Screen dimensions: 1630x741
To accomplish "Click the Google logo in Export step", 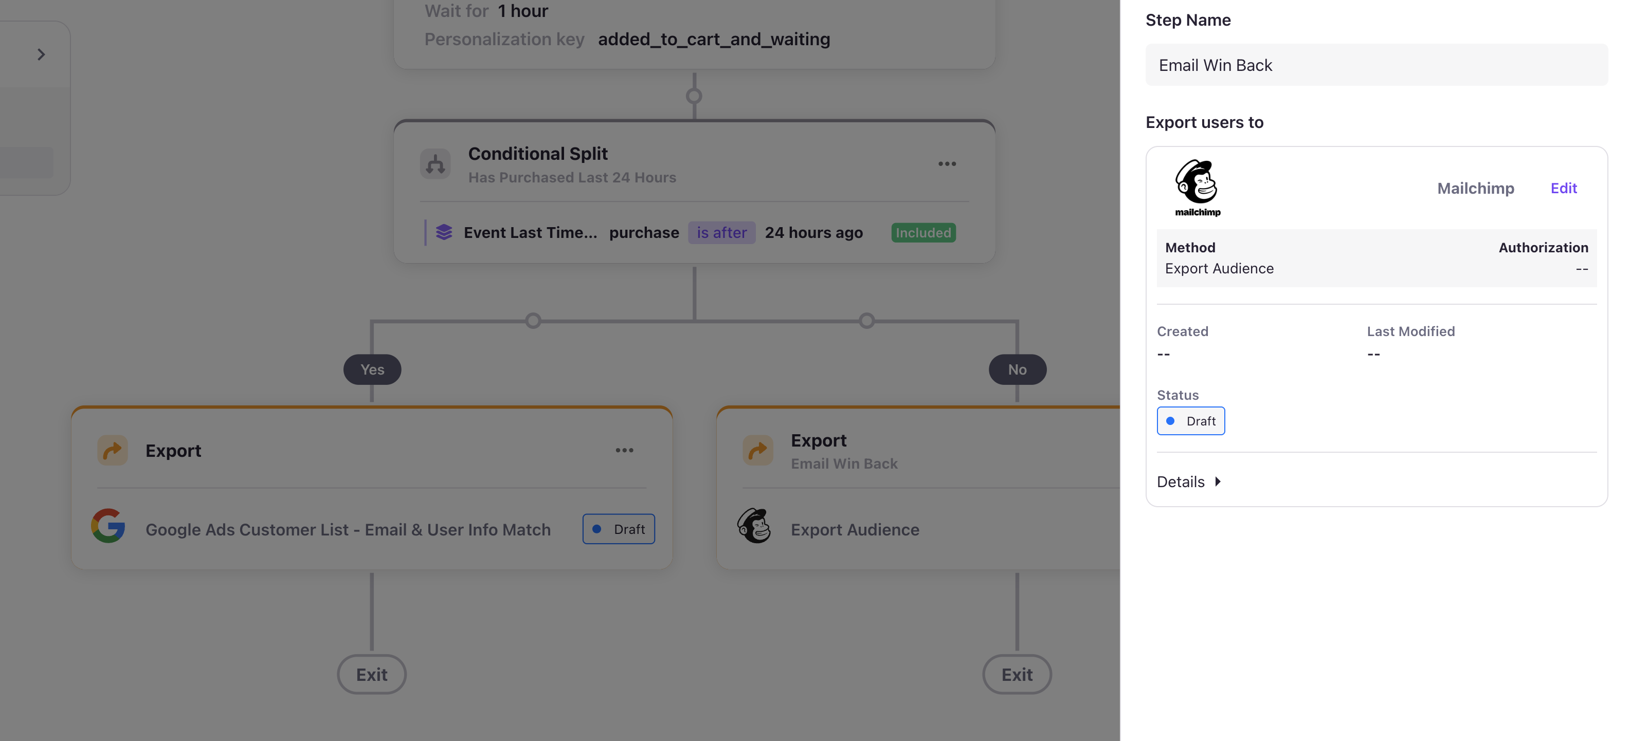I will click(x=108, y=526).
